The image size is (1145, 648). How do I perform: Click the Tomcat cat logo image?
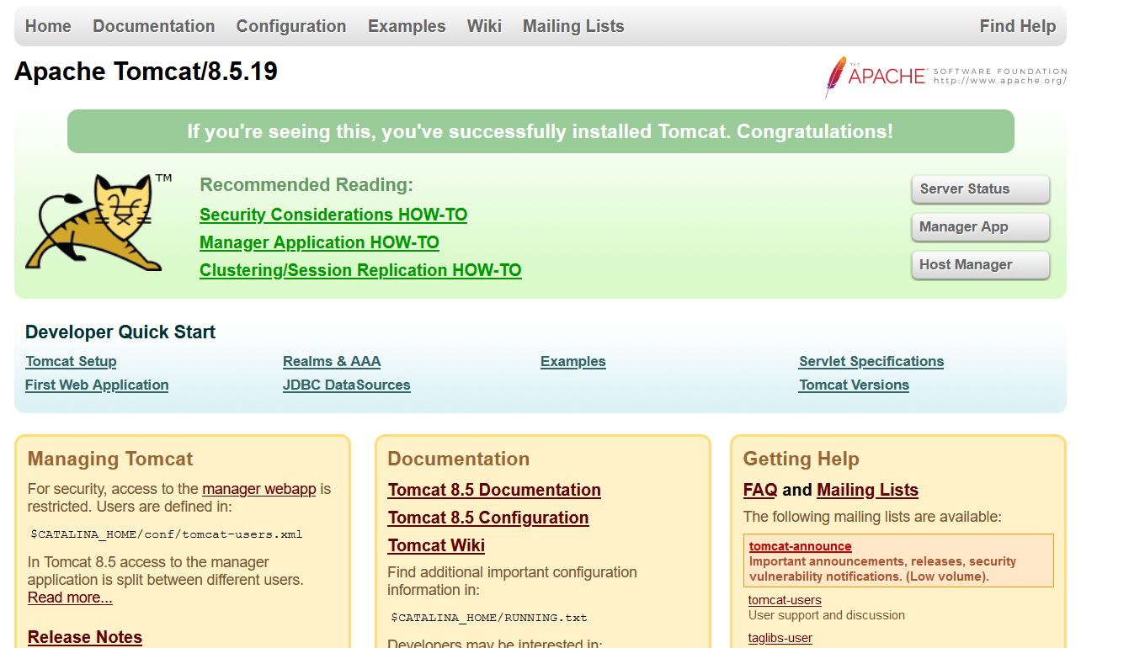[99, 222]
